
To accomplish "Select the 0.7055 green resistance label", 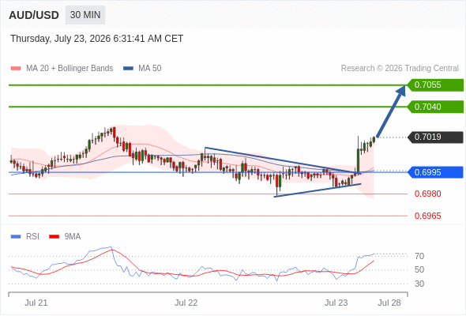I will coord(435,85).
